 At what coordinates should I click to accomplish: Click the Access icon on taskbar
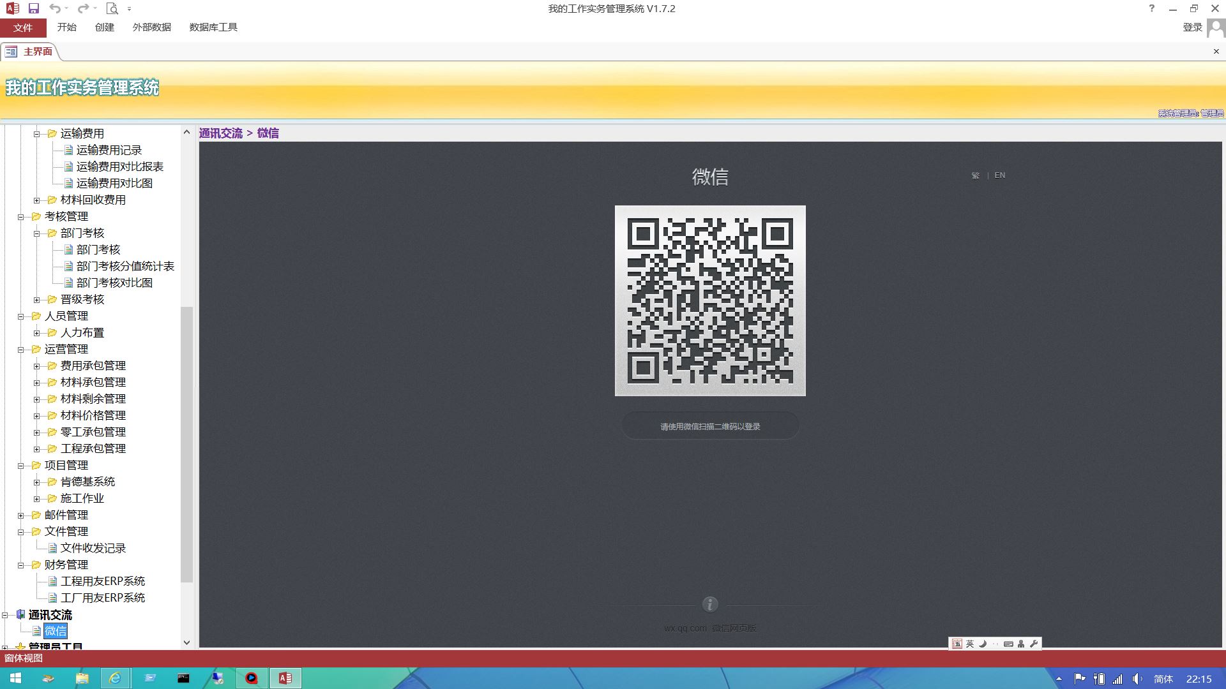(285, 678)
